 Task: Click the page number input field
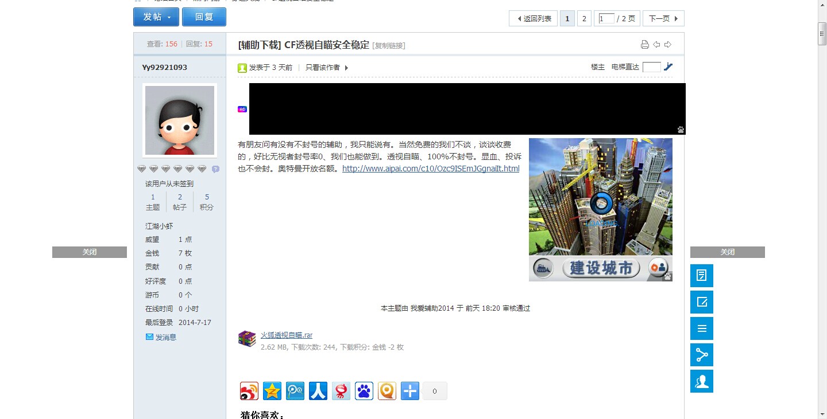(x=606, y=19)
